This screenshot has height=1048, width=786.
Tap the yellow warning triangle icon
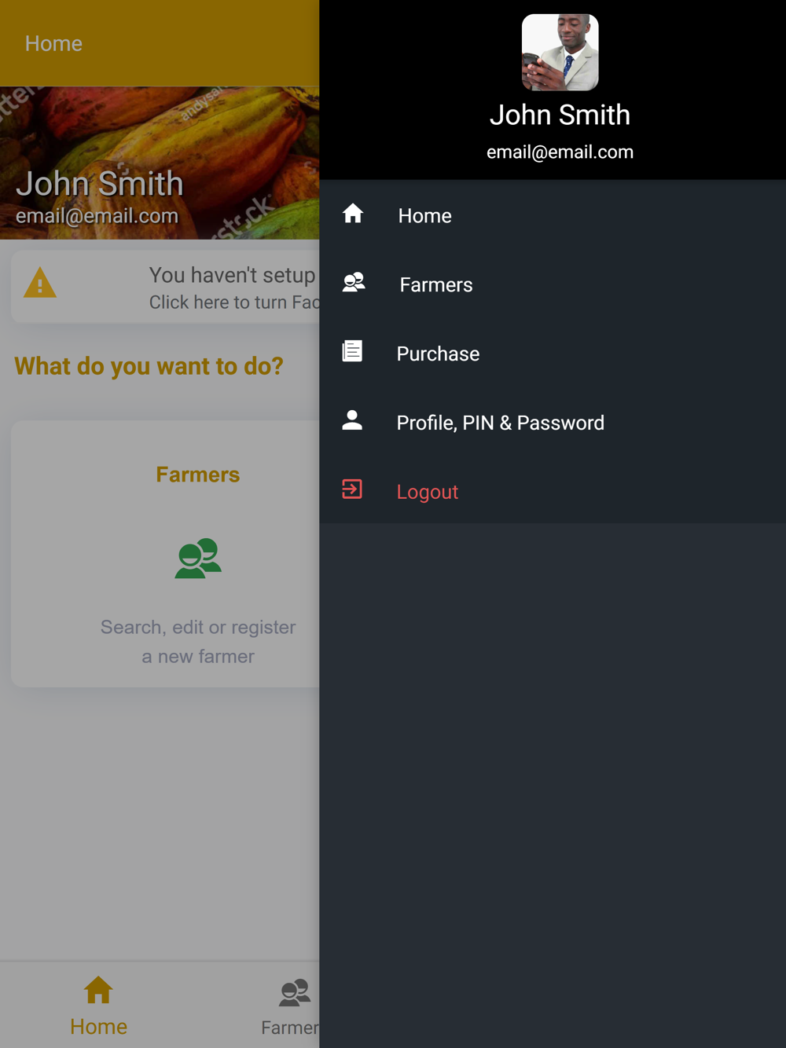40,283
